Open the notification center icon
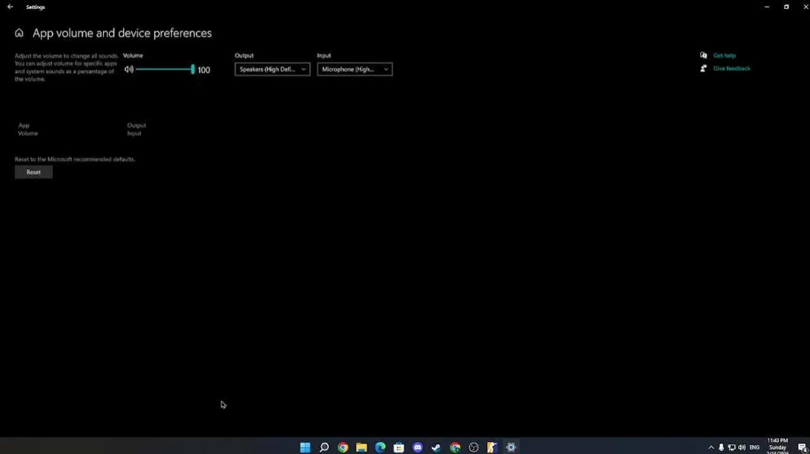 click(802, 448)
